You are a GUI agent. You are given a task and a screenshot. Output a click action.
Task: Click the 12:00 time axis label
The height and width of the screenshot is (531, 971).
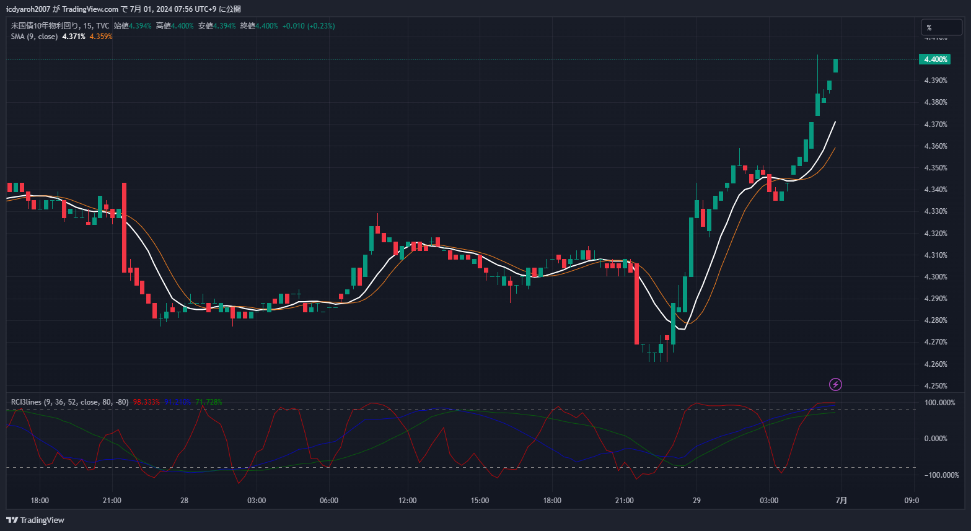pos(407,501)
